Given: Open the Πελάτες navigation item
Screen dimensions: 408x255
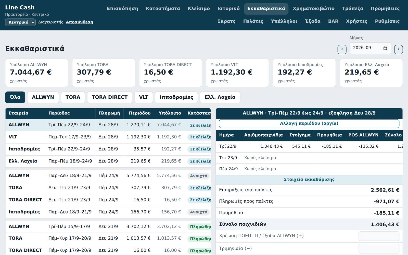Looking at the screenshot, I should (x=253, y=21).
